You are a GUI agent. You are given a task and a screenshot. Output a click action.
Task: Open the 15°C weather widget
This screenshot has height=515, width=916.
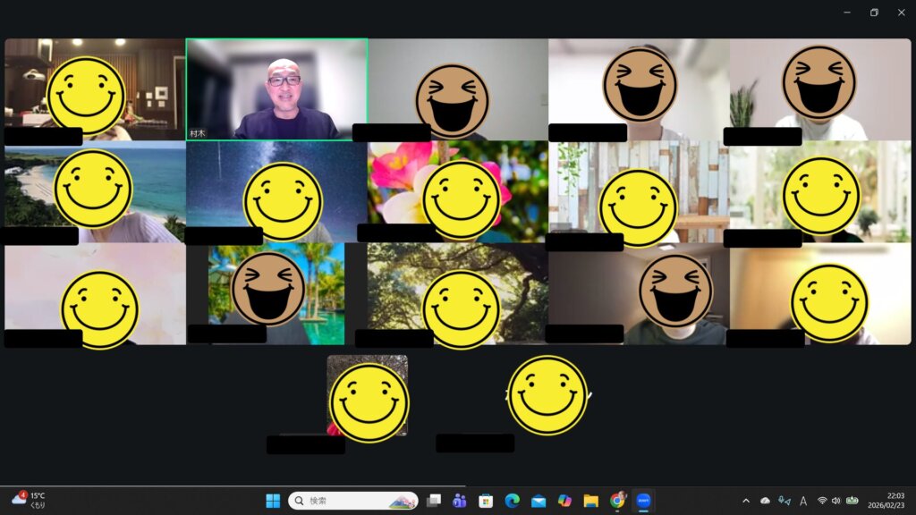[29, 501]
